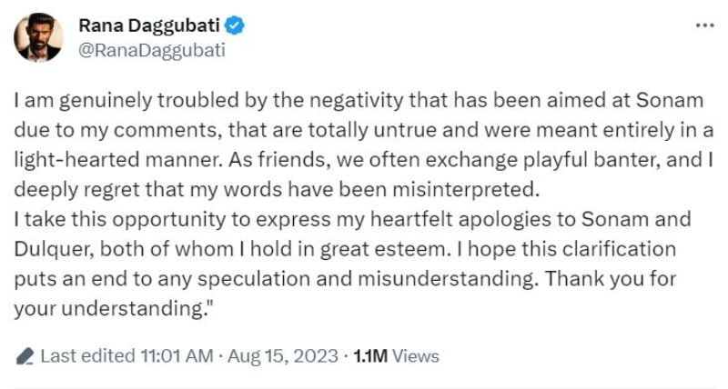Open the @RanaDaggubati handle link
Image resolution: width=728 pixels, height=389 pixels.
150,49
